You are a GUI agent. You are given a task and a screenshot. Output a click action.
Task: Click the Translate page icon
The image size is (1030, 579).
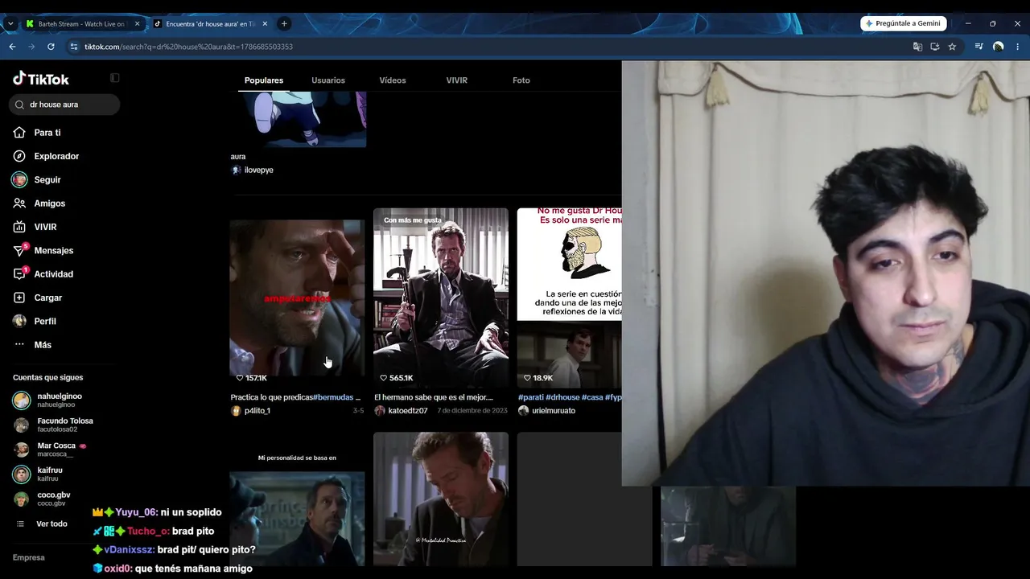click(x=917, y=47)
